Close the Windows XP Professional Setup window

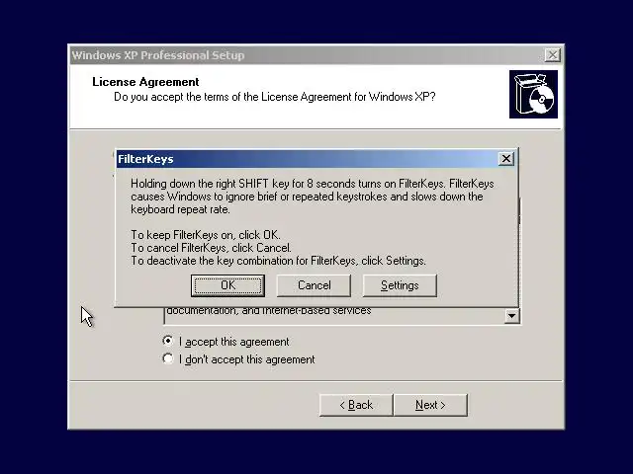(x=552, y=55)
